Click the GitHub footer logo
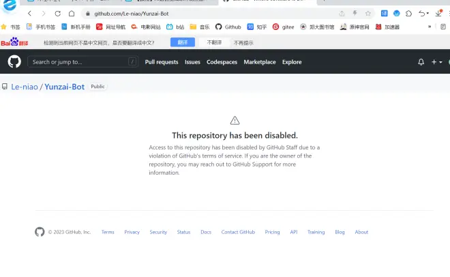Screen dimensions: 450x277 click(x=40, y=232)
